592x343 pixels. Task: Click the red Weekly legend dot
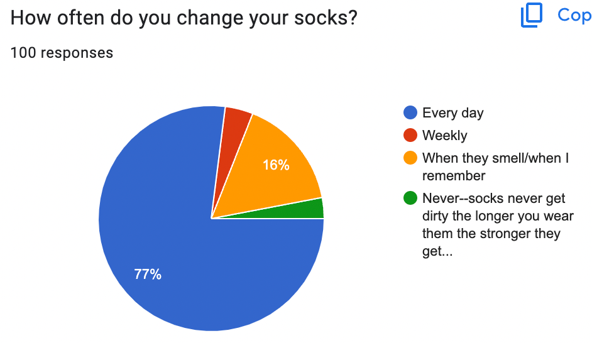(x=410, y=135)
